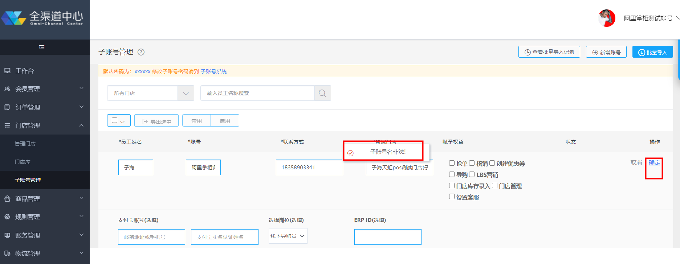Click the search magnifier icon
The width and height of the screenshot is (680, 264).
click(322, 93)
